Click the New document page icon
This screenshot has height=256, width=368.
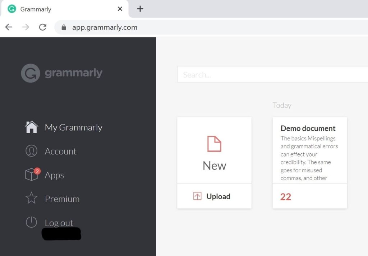pos(214,144)
